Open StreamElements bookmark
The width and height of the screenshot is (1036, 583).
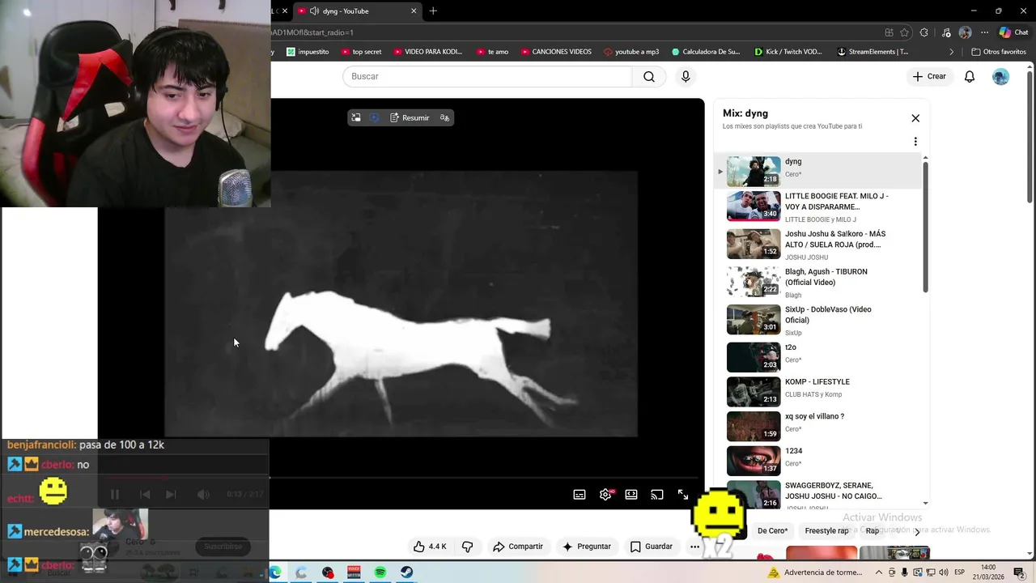873,52
